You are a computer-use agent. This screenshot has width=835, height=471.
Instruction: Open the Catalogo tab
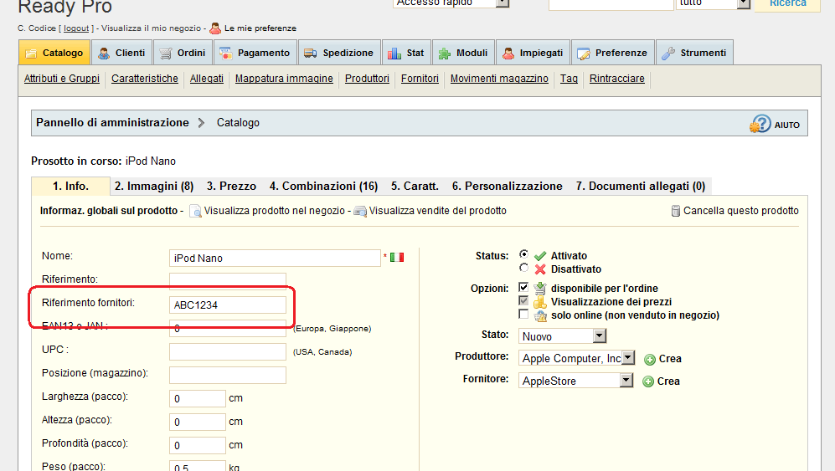(x=54, y=53)
